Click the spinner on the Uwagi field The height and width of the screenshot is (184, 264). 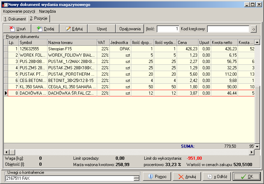coord(137,178)
